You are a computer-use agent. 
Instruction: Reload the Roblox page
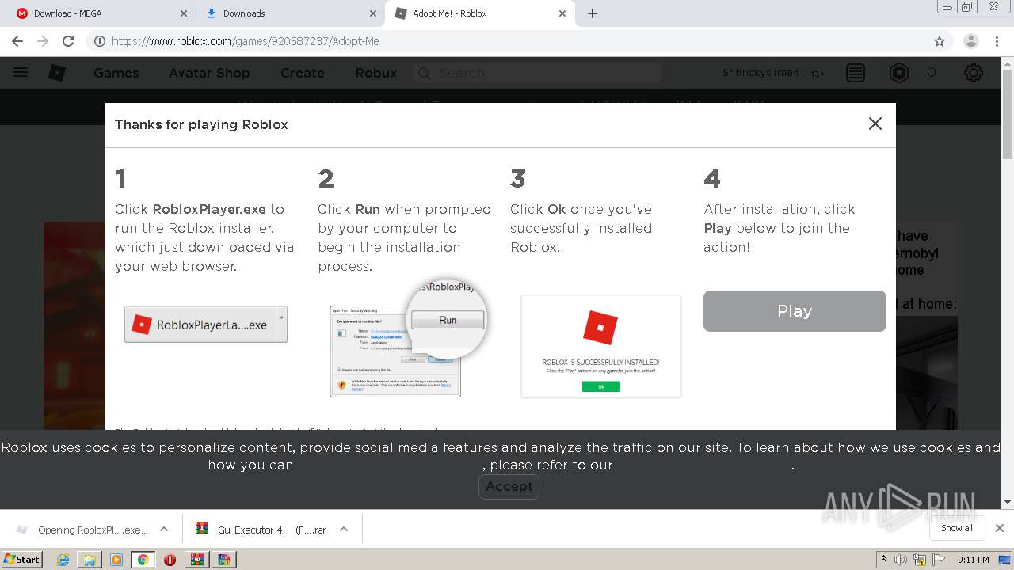[68, 41]
